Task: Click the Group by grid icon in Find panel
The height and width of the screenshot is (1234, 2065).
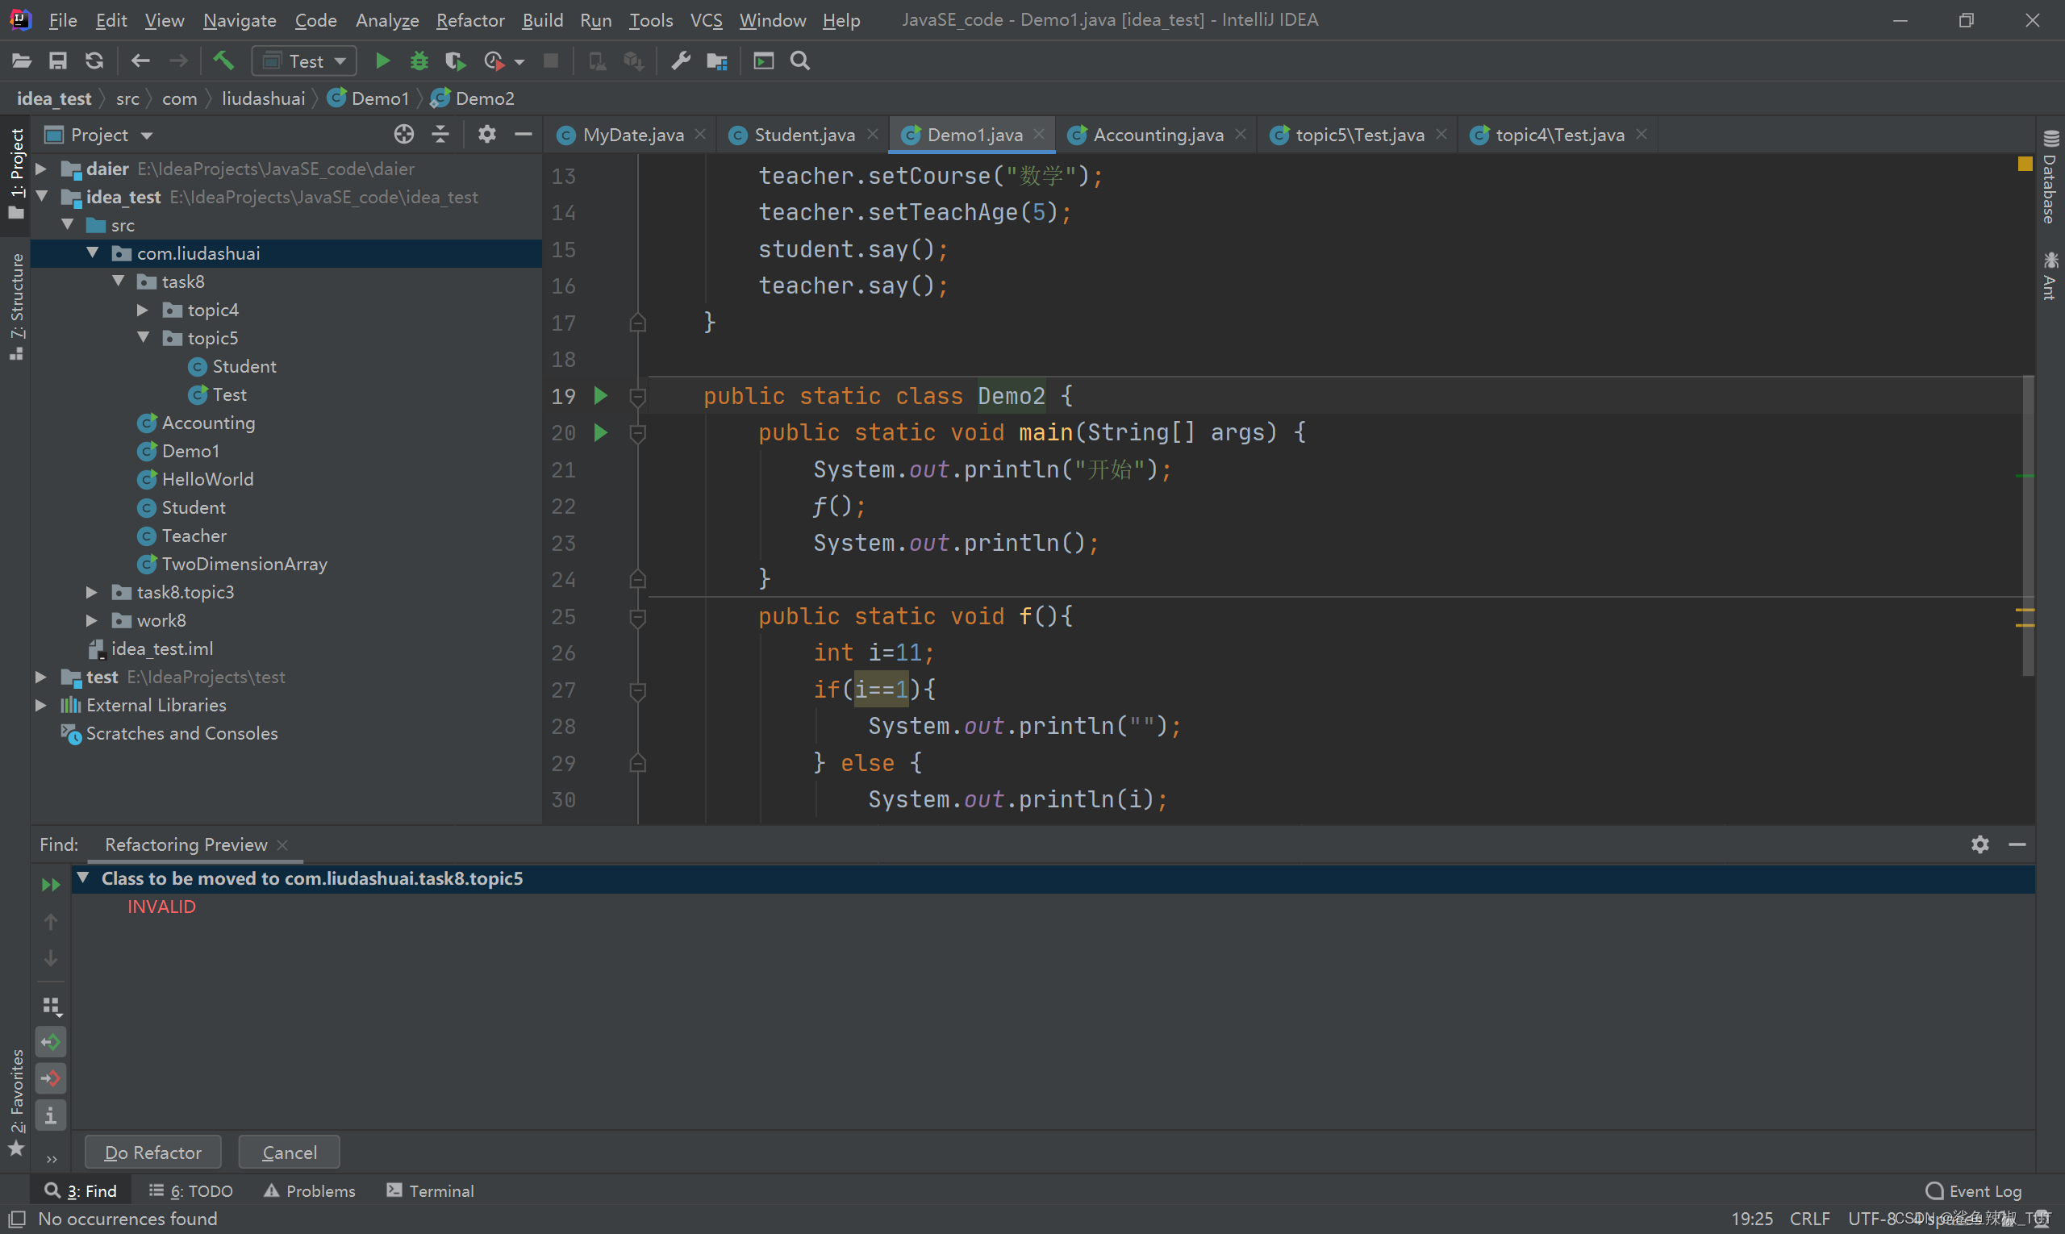Action: tap(52, 1007)
